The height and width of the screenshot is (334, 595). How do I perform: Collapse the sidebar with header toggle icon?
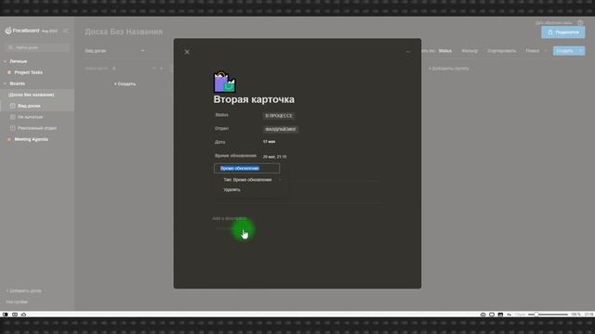click(66, 31)
